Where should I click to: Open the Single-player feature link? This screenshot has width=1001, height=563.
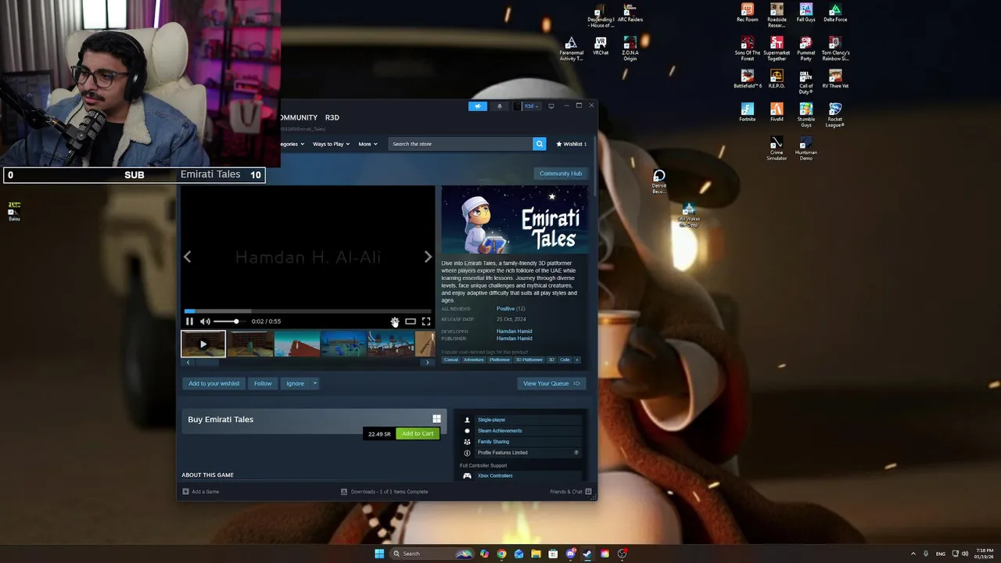(491, 420)
